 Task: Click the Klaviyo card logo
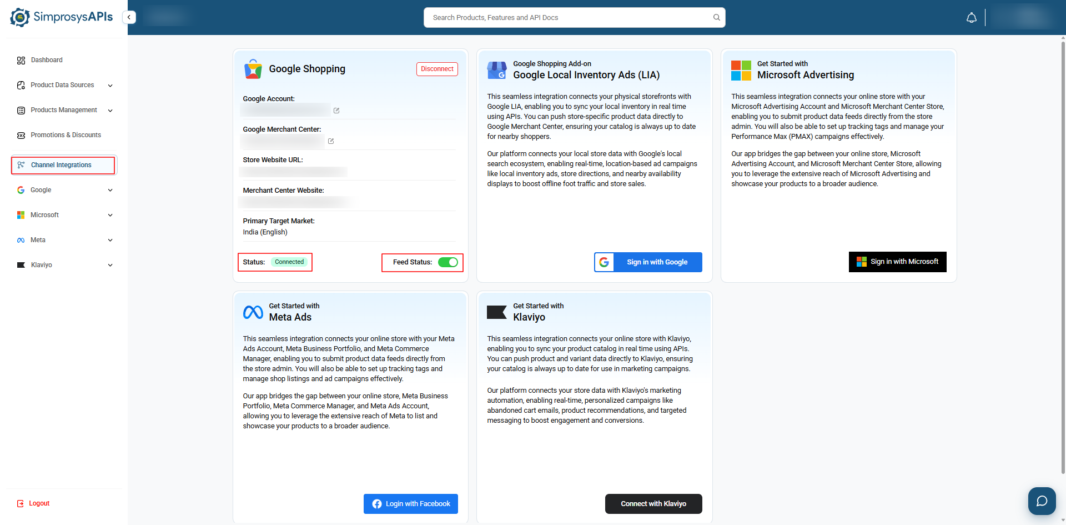[497, 312]
